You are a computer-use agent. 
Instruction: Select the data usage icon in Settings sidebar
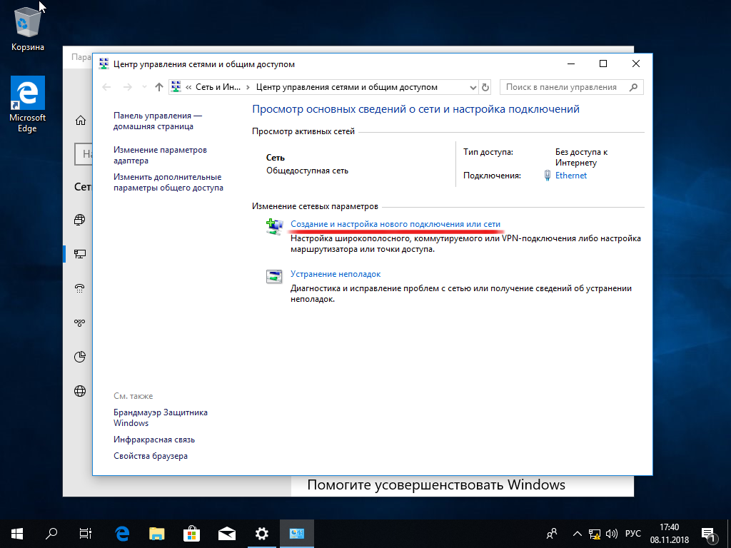80,357
